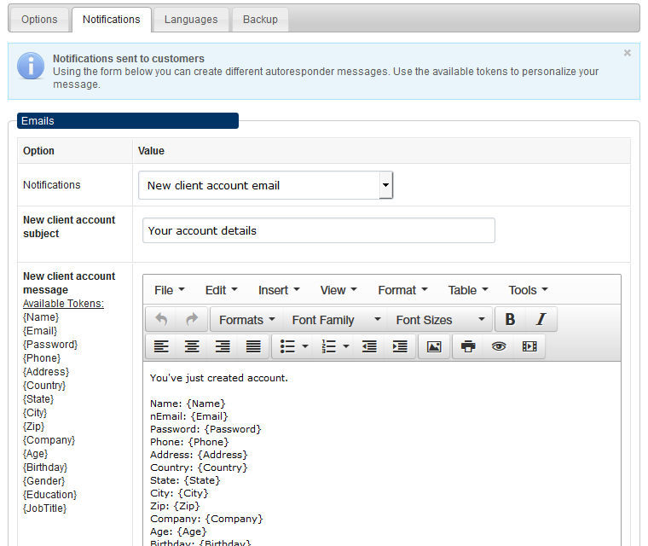This screenshot has width=648, height=546.
Task: Click the {Zip} token in list
Action: (33, 427)
